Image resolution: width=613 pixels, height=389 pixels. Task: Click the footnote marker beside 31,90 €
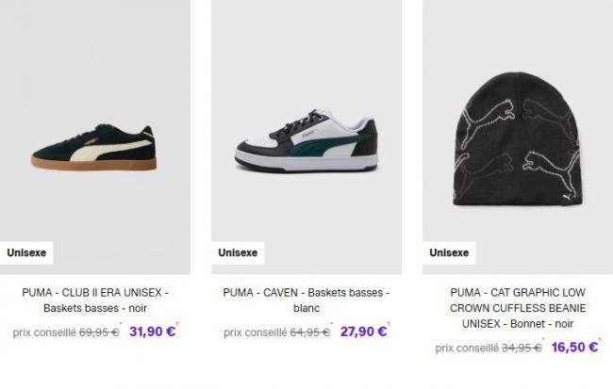coord(176,324)
